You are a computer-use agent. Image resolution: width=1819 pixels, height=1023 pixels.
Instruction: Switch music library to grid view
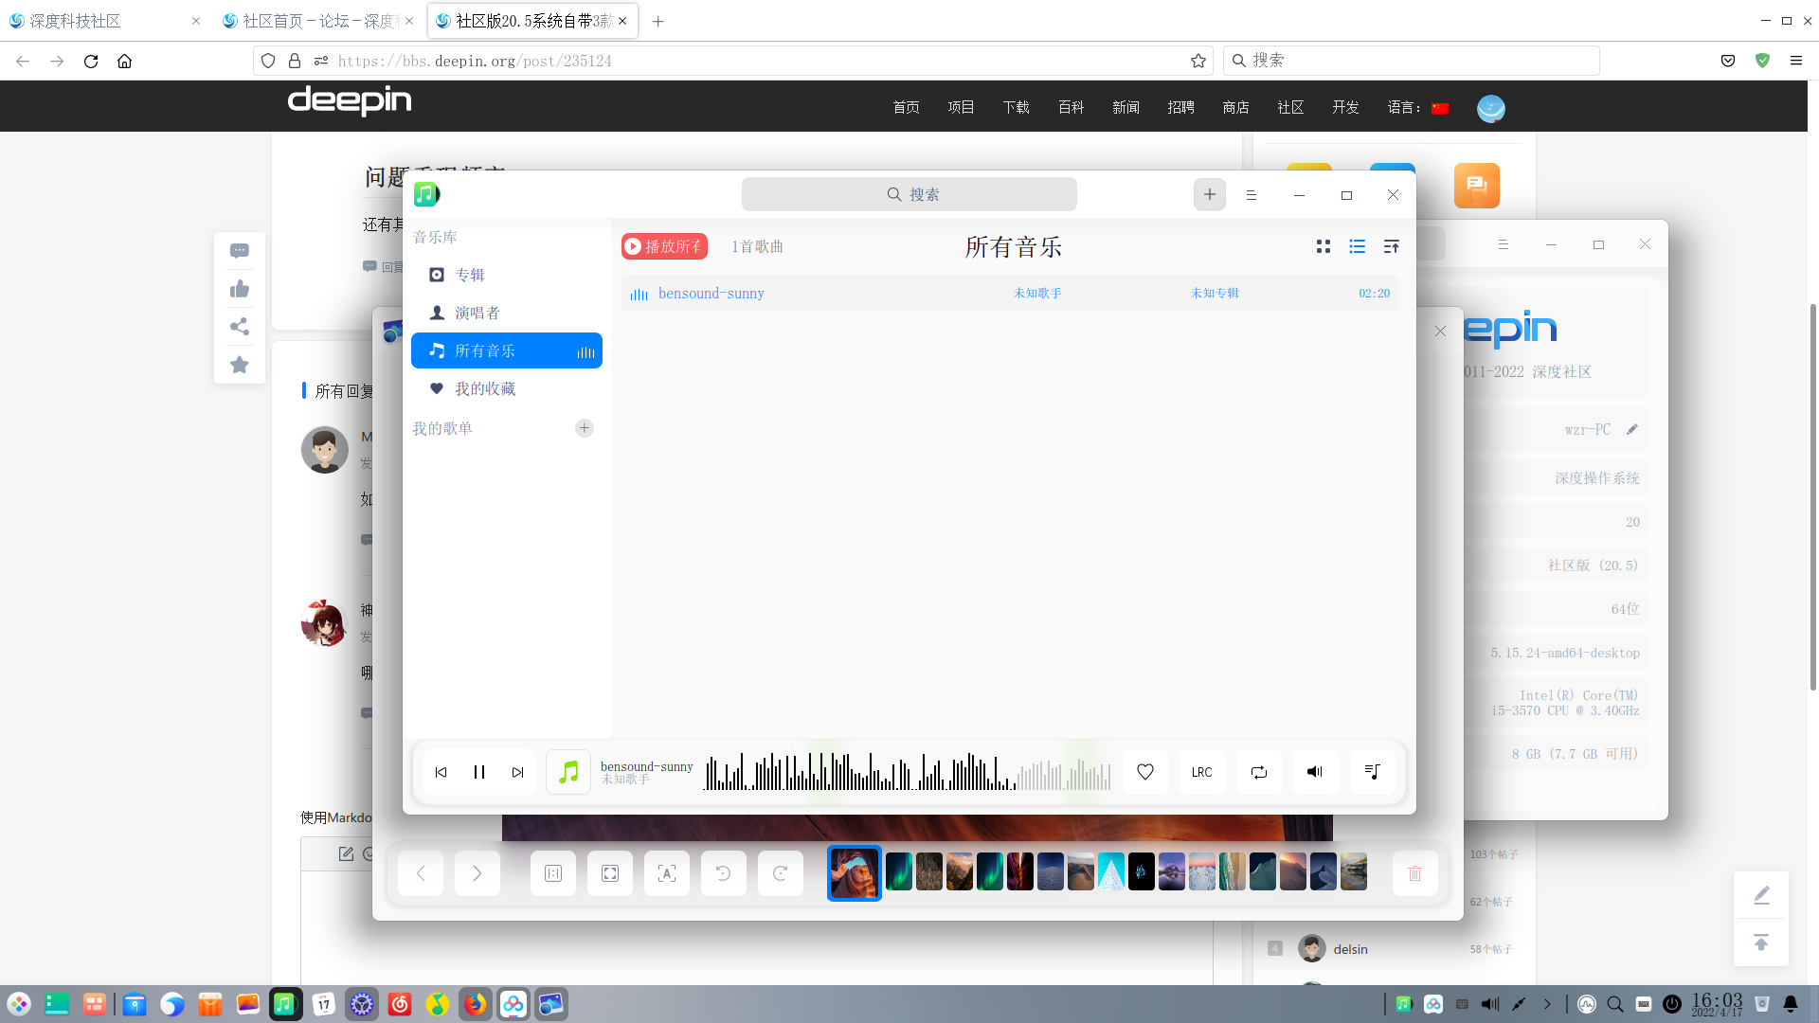click(x=1323, y=246)
